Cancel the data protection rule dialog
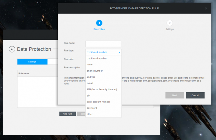This screenshot has width=216, height=140. coord(195,95)
